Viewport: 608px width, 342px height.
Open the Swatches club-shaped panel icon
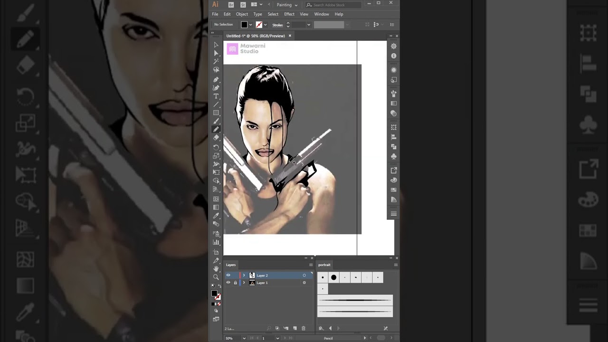coord(393,156)
